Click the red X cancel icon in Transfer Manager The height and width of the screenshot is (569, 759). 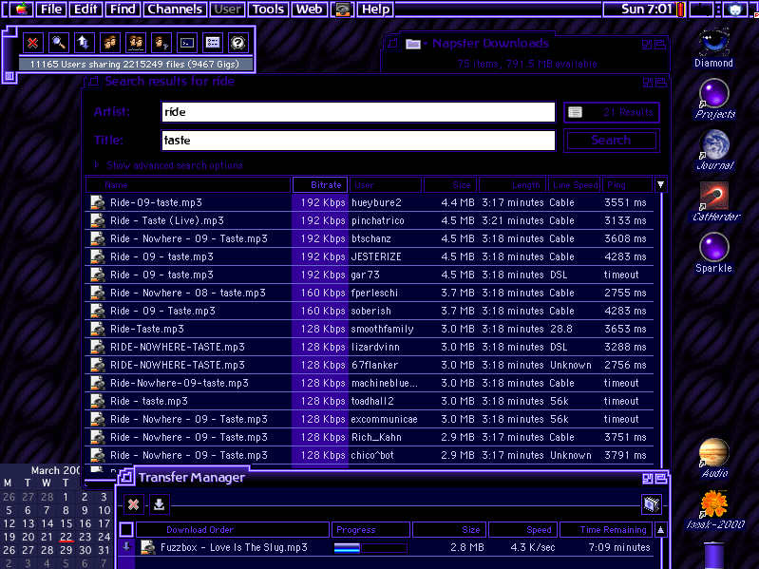[x=134, y=504]
